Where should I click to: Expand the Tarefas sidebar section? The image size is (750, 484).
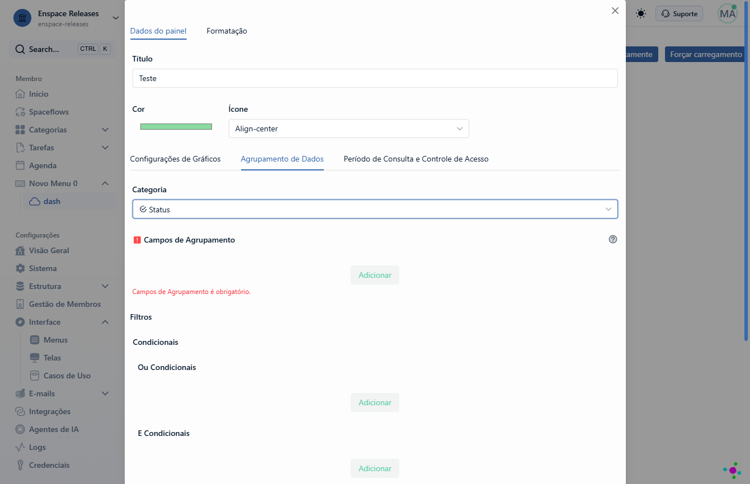[105, 148]
